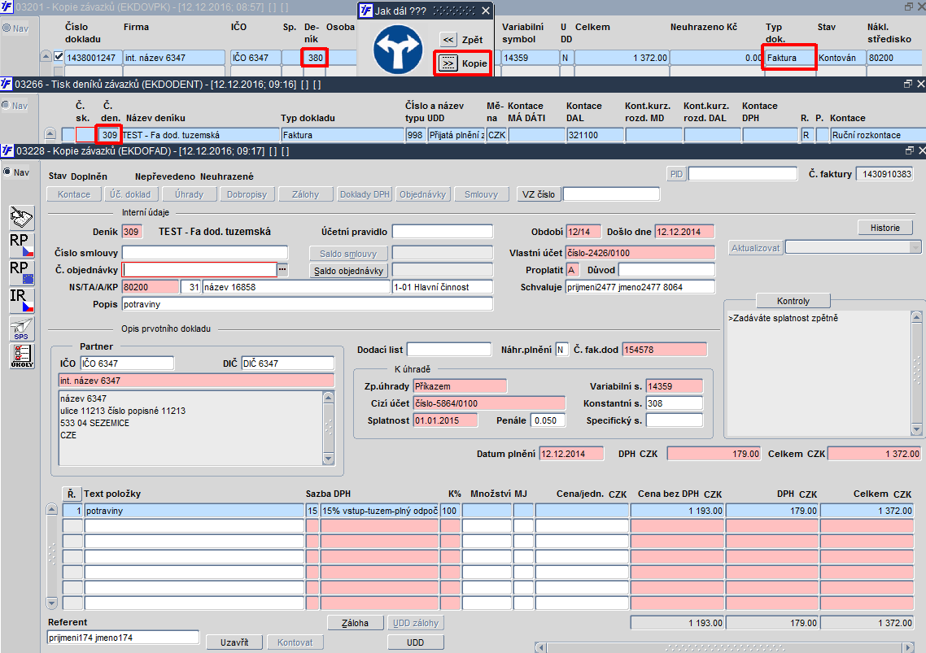Screen dimensions: 926x653
Task: Click left arrow of bottom horizontal scrollbar
Action: click(539, 647)
